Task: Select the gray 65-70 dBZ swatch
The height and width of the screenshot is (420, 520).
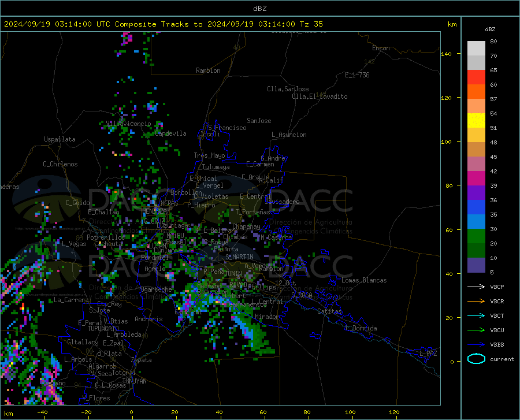Action: [x=476, y=62]
